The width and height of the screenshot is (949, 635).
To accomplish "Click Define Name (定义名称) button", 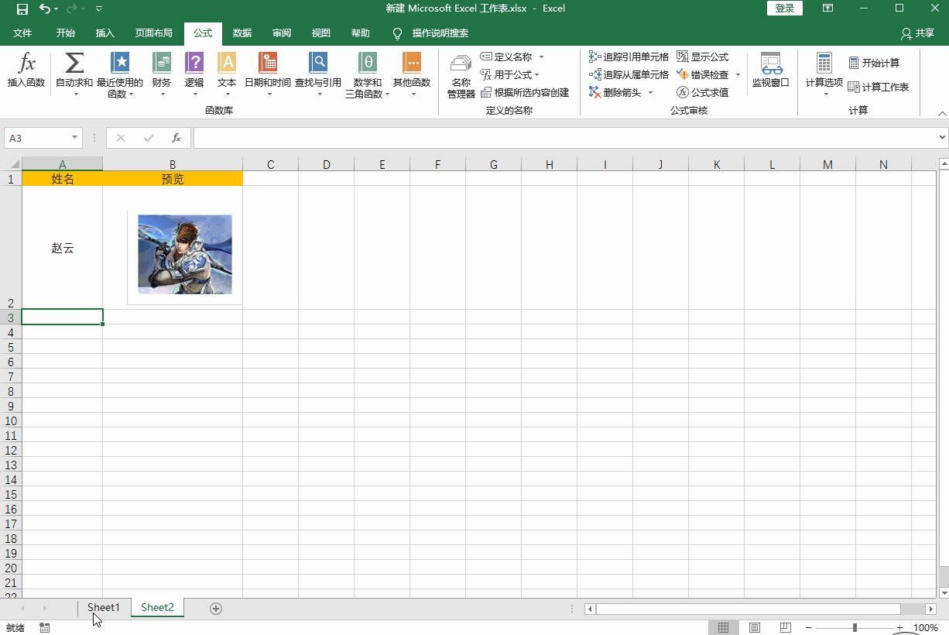I will pyautogui.click(x=507, y=57).
